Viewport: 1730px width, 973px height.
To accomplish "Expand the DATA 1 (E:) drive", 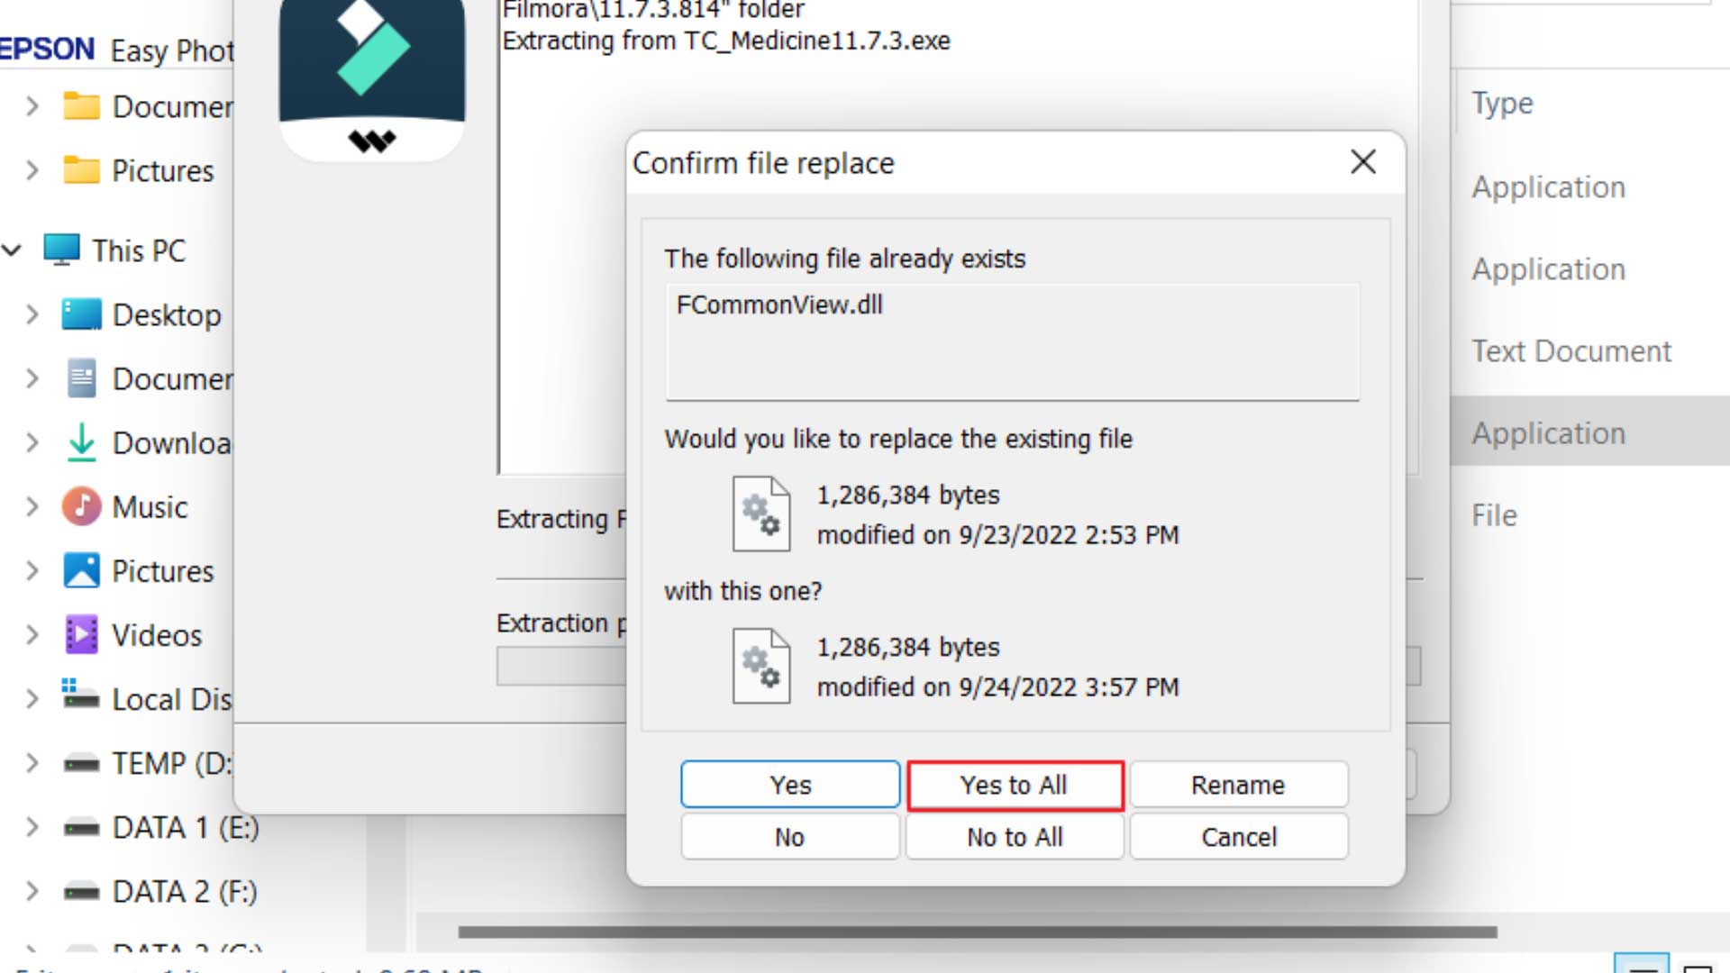I will click(x=32, y=827).
